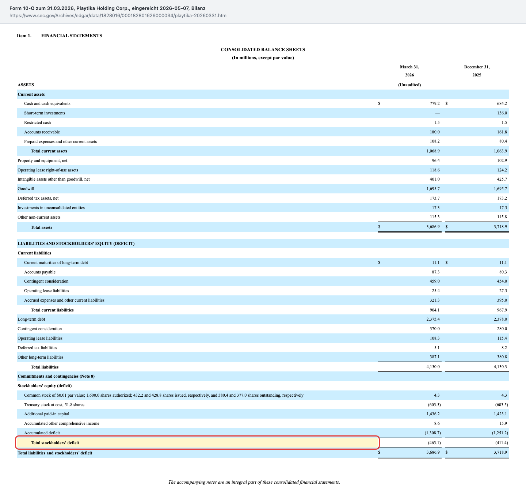Select 'LIABILITIES AND STOCKHOLDERS' EQUITY (DEFICIT)' heading

76,243
